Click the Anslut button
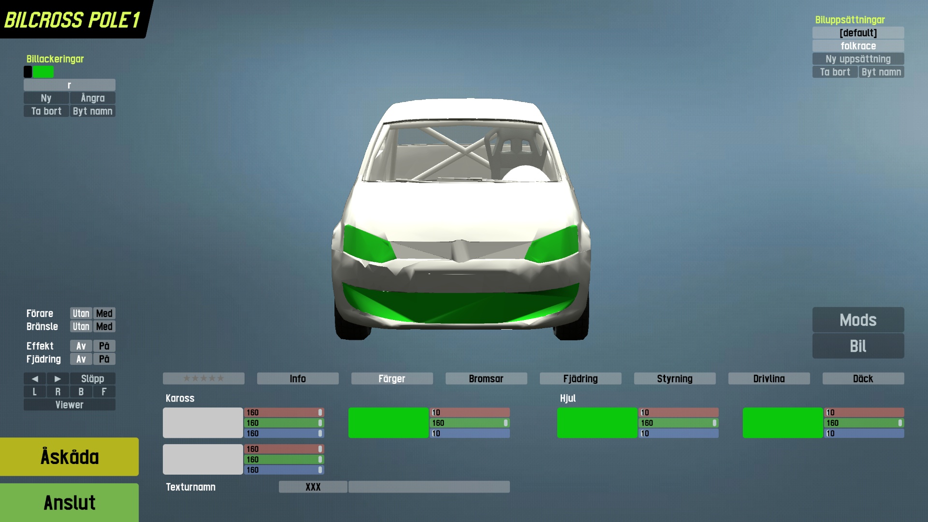928x522 pixels. [69, 503]
